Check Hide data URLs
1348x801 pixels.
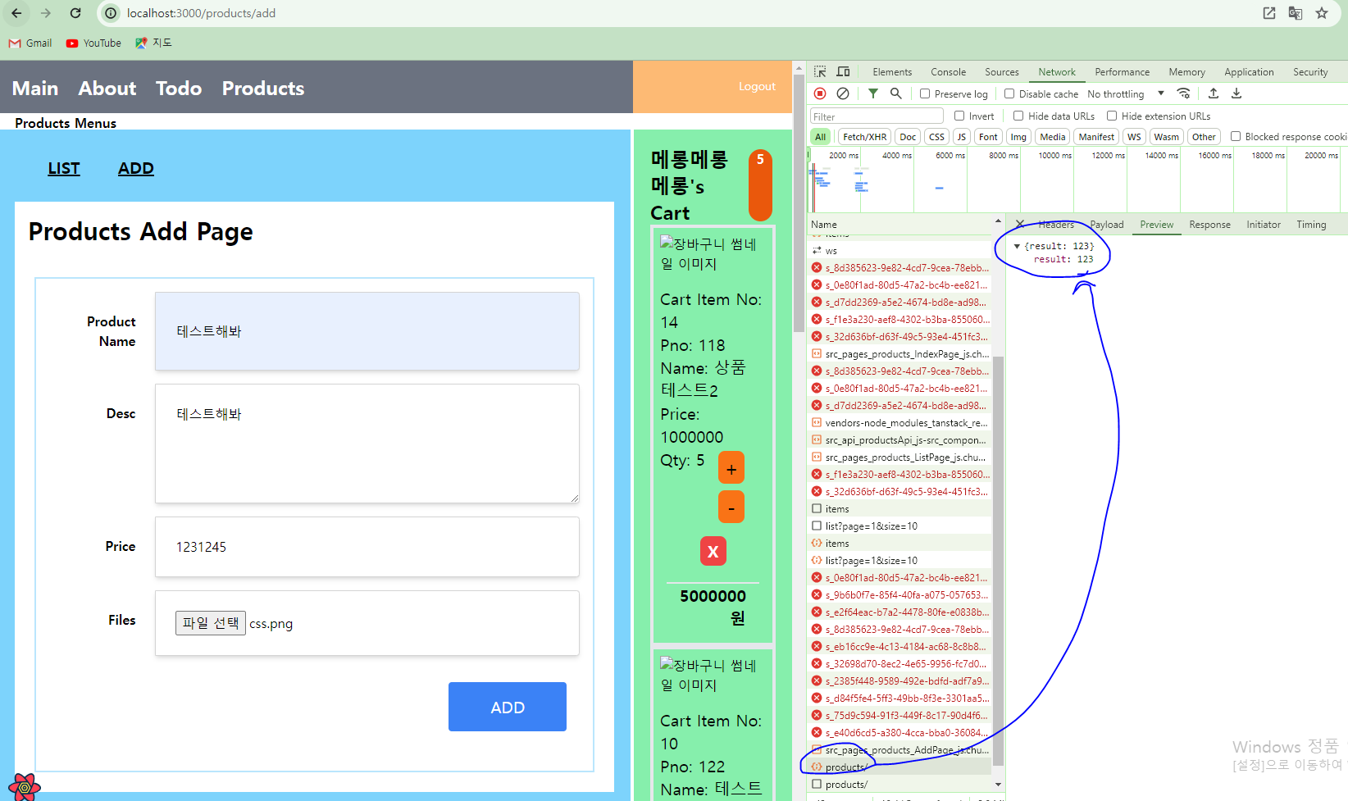coord(1018,116)
